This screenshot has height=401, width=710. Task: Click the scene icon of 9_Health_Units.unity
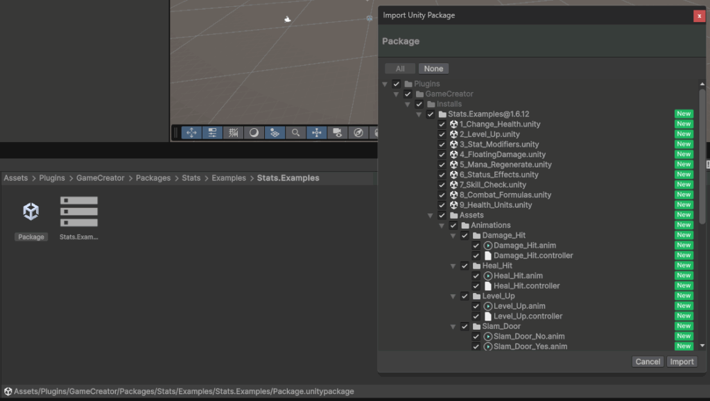pyautogui.click(x=453, y=205)
